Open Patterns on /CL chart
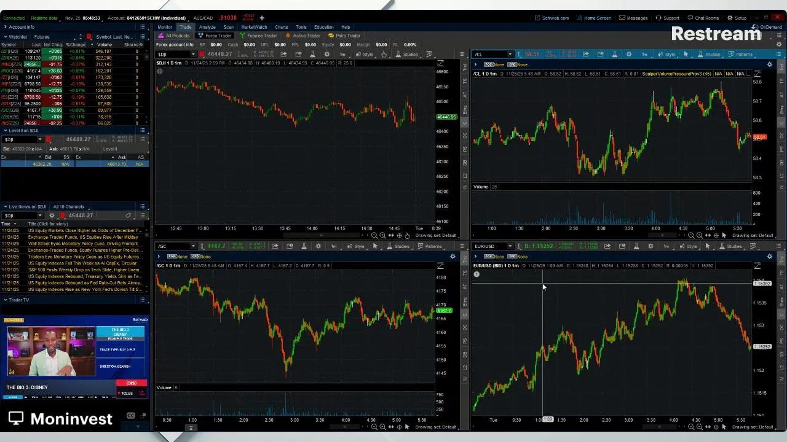The width and height of the screenshot is (787, 442). pyautogui.click(x=740, y=54)
